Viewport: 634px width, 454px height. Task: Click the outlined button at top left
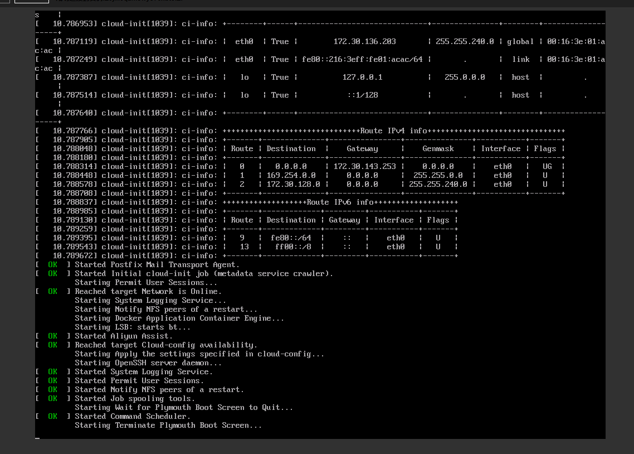pyautogui.click(x=32, y=2)
